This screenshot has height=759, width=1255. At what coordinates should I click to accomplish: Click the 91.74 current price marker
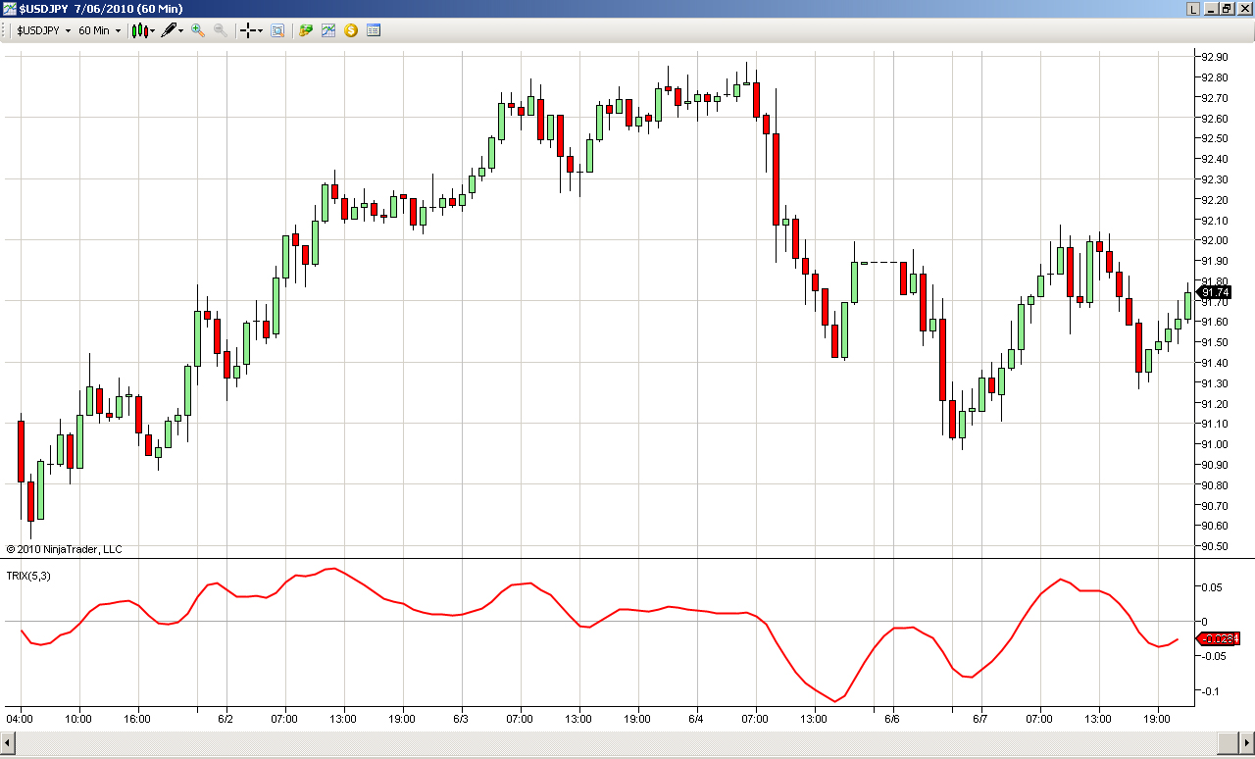tap(1216, 292)
